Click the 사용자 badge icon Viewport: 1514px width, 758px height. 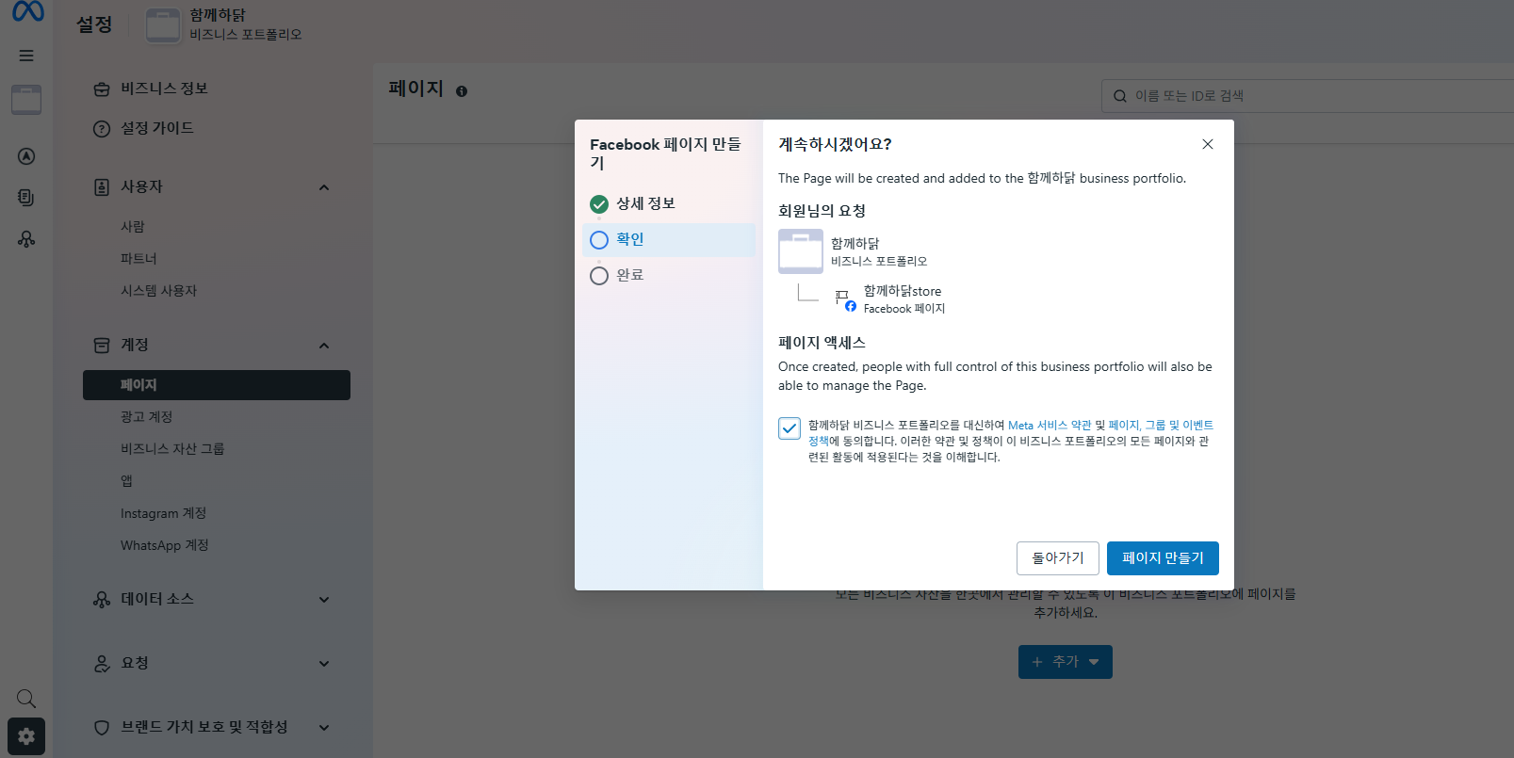102,187
